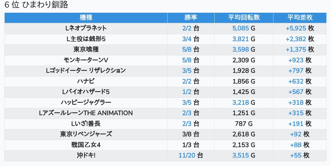The width and height of the screenshot is (331, 166).
Task: Click the 11/20 台 win rate cell
Action: point(191,156)
